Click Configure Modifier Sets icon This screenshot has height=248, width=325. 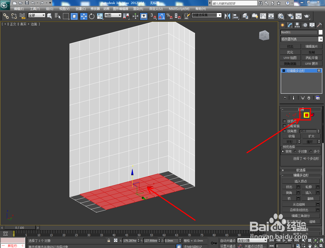point(318,98)
